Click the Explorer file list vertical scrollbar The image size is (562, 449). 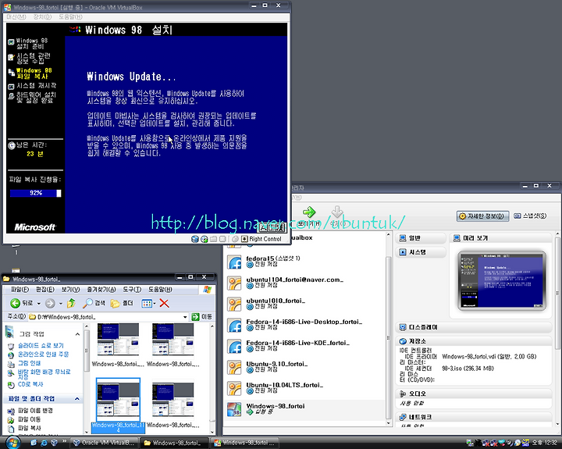pos(212,379)
